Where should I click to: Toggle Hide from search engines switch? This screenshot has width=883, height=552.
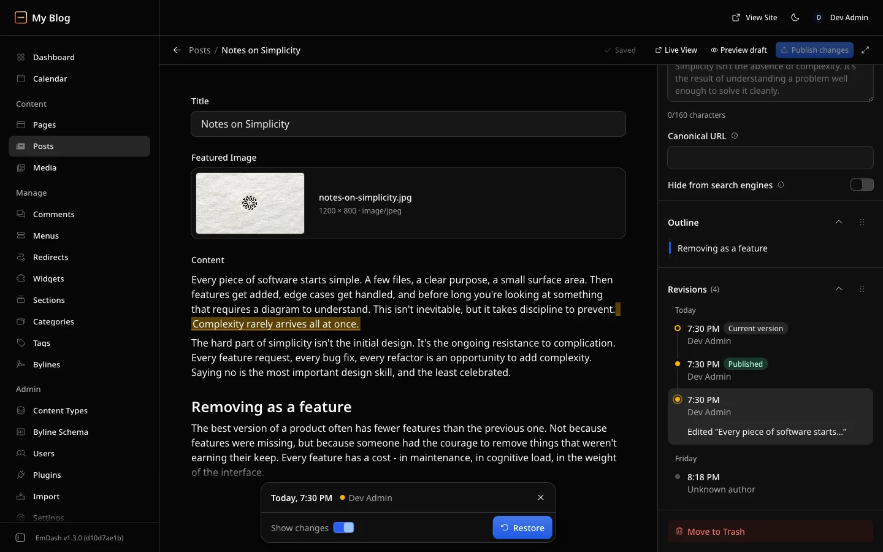tap(862, 185)
